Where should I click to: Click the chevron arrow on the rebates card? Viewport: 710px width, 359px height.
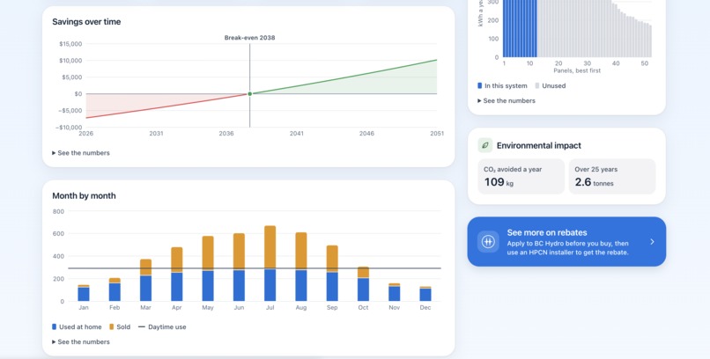click(652, 241)
